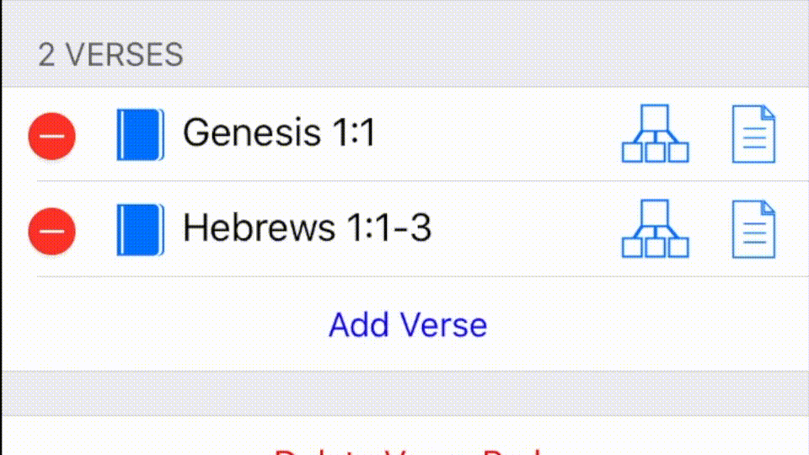Image resolution: width=809 pixels, height=455 pixels.
Task: Click the blue book icon for Genesis 1:1
Action: click(138, 135)
